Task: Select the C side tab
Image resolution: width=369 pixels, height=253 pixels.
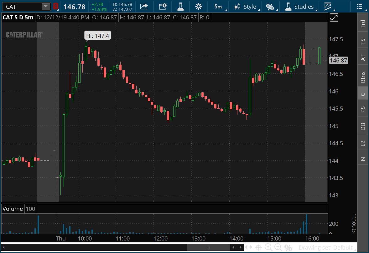Action: point(363,94)
